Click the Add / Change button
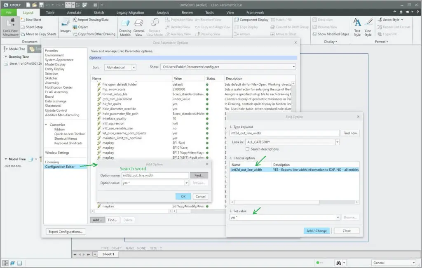Screen dimensions: 422x268 316,231
